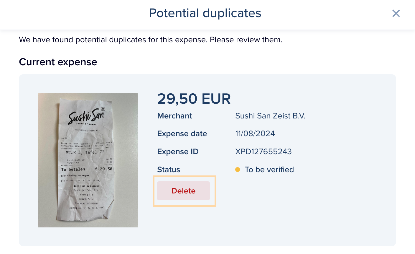This screenshot has width=415, height=254.
Task: Click the Dank voor uw bezoek receipt line
Action: tap(86, 186)
